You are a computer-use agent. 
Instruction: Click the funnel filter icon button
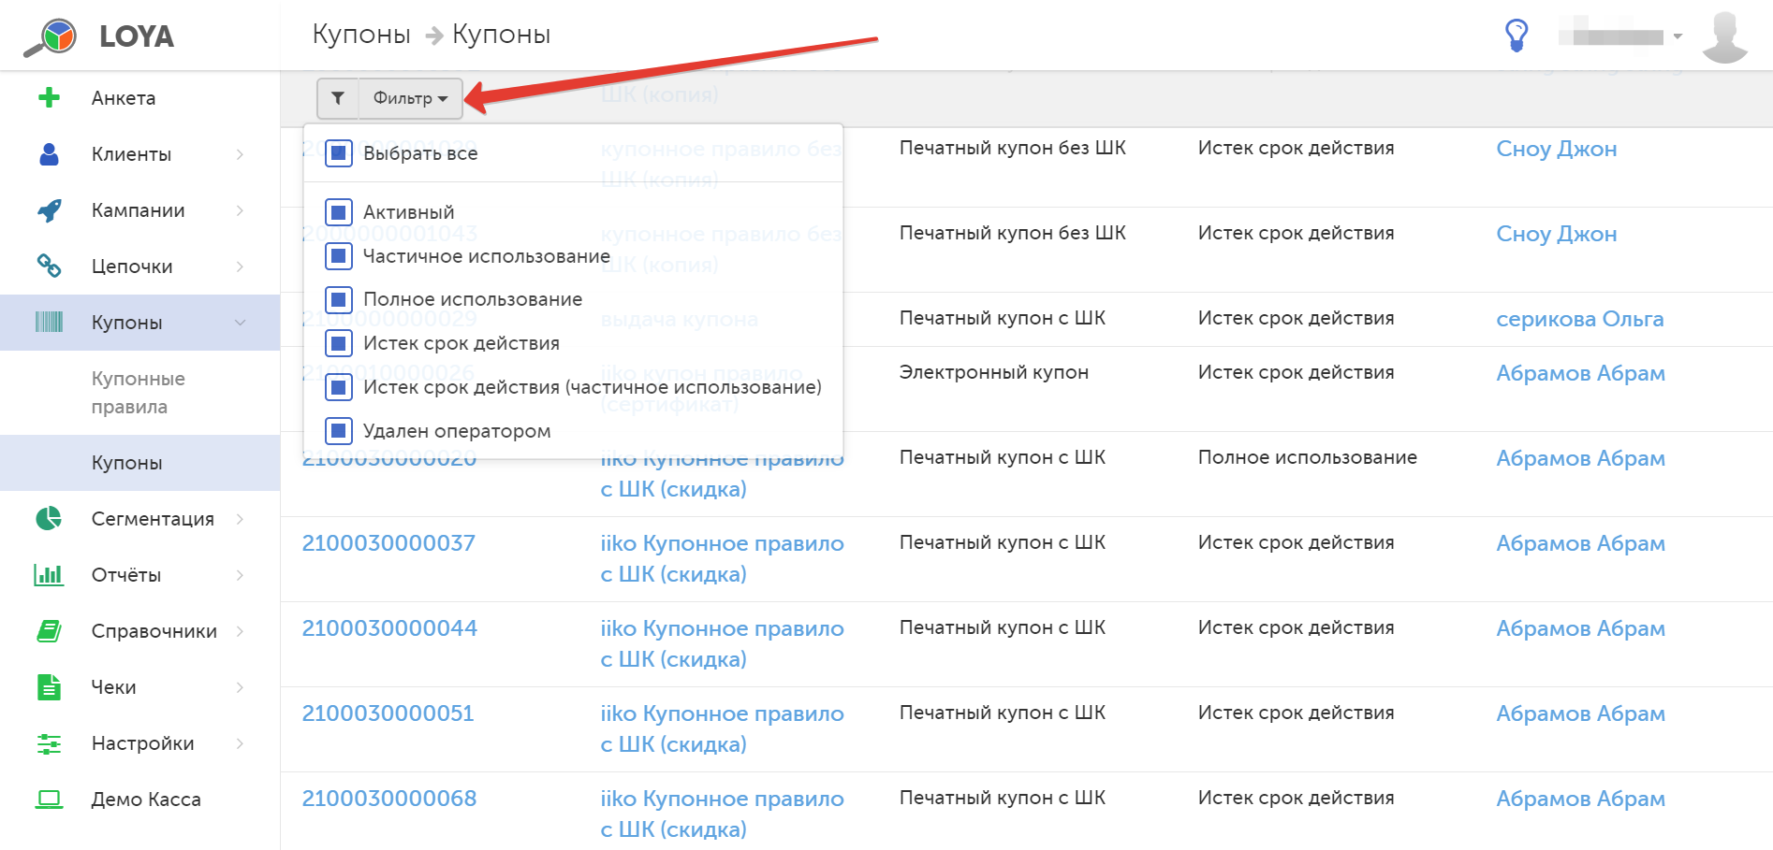[338, 98]
